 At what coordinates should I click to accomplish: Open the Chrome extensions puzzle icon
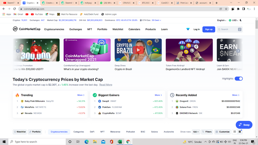pyautogui.click(x=238, y=9)
